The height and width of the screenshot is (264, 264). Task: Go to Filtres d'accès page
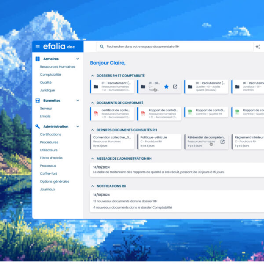point(51,158)
